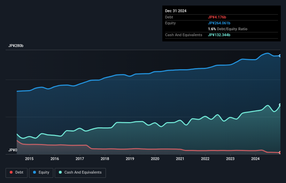The width and height of the screenshot is (286, 183).
Task: Click the JP¥264.061b equity value
Action: 219,23
